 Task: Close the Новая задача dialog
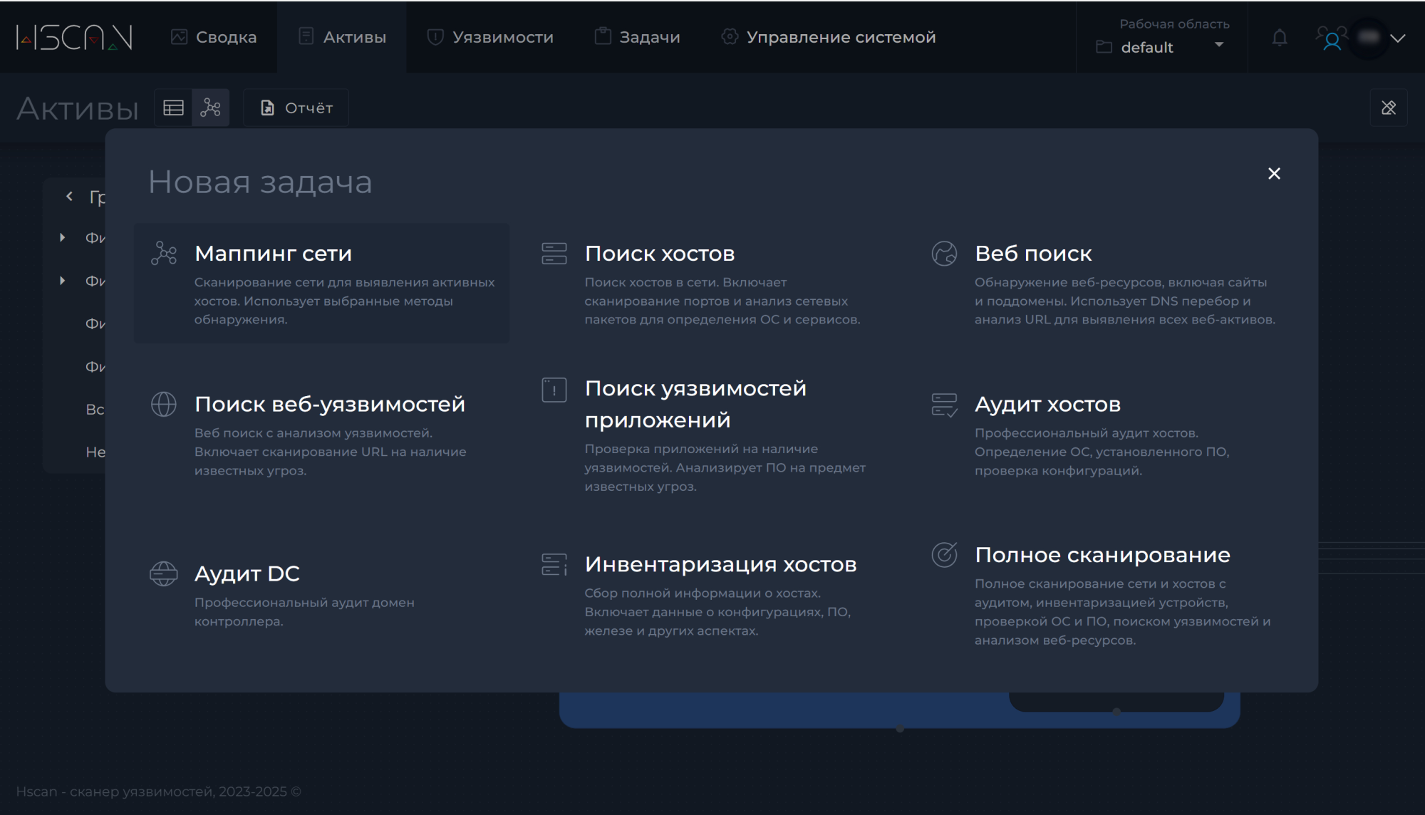click(1274, 173)
